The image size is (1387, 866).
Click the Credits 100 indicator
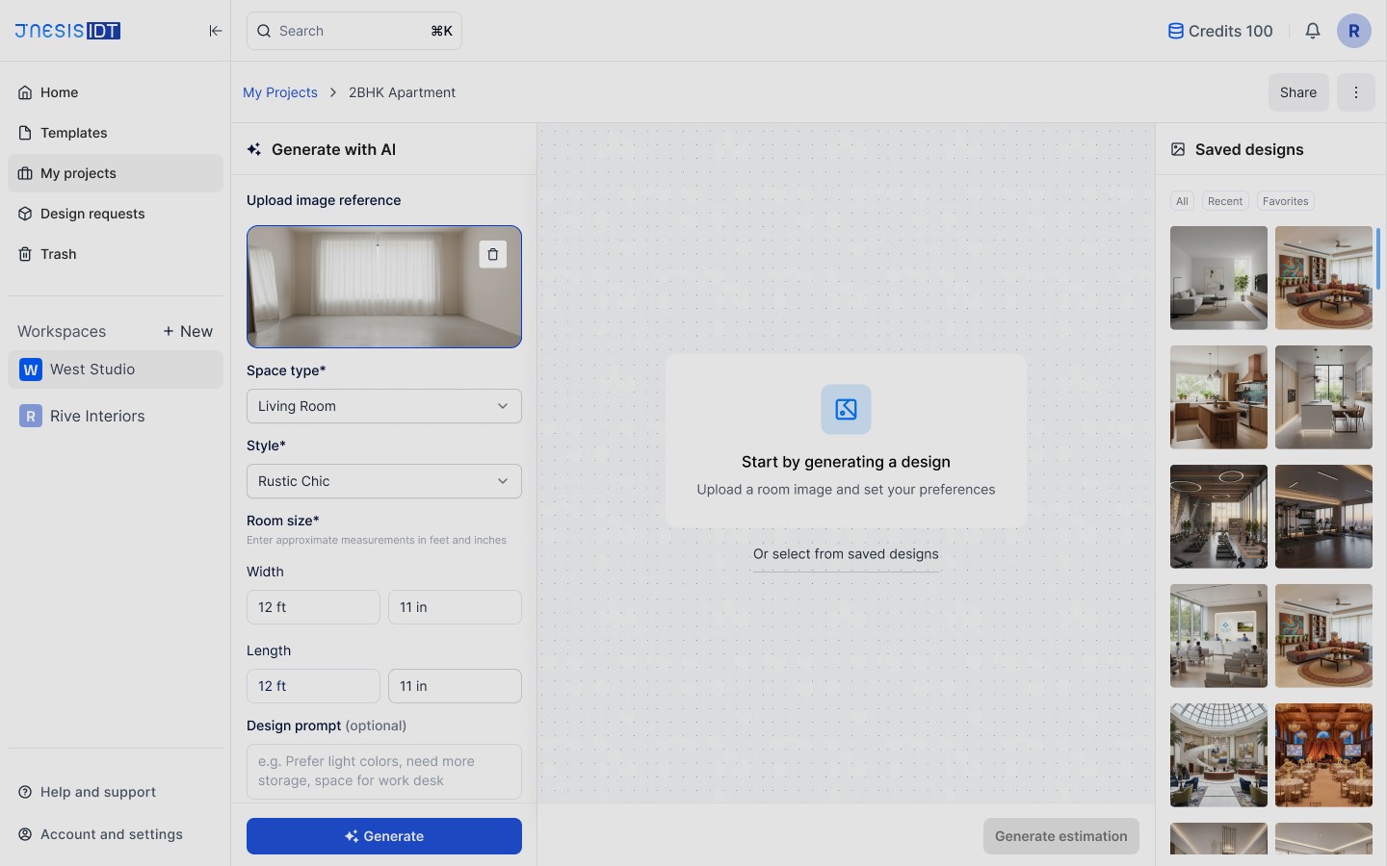[1219, 31]
